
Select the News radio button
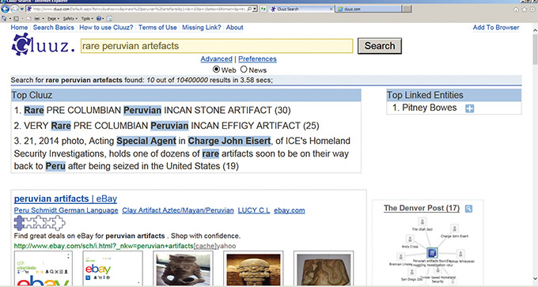244,70
